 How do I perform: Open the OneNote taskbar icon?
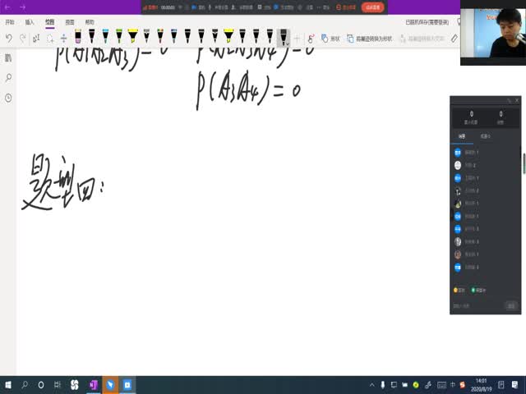(93, 385)
